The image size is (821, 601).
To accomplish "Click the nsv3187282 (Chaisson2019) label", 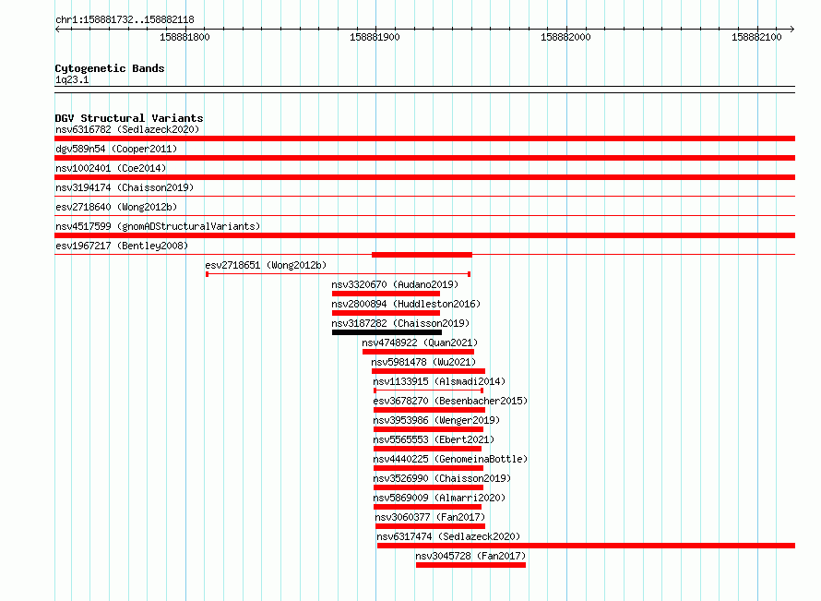I will pyautogui.click(x=400, y=323).
